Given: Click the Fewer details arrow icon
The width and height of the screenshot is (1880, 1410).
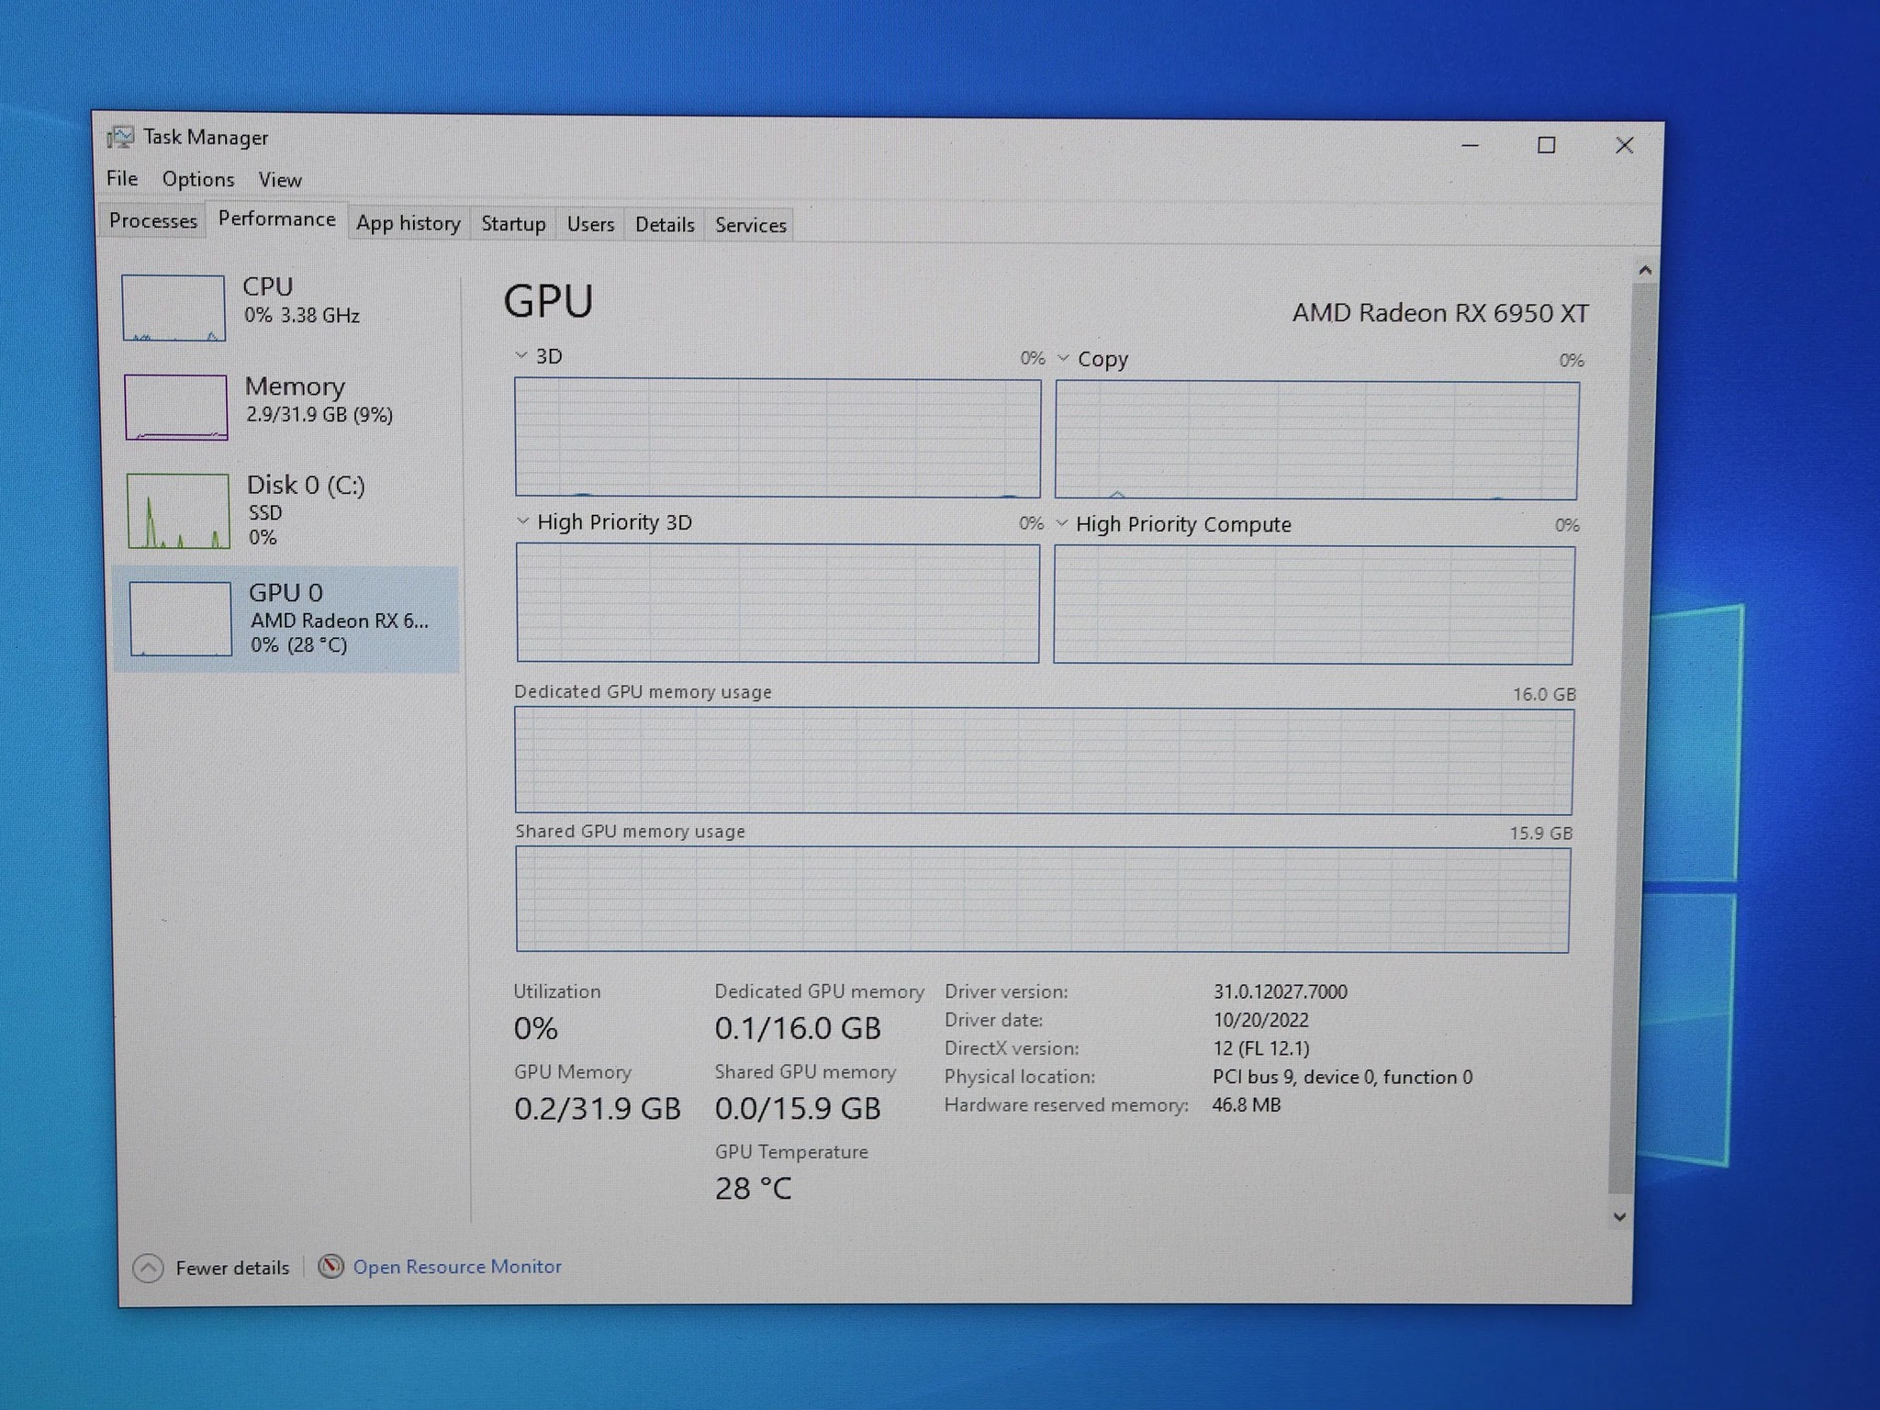Looking at the screenshot, I should pyautogui.click(x=148, y=1268).
